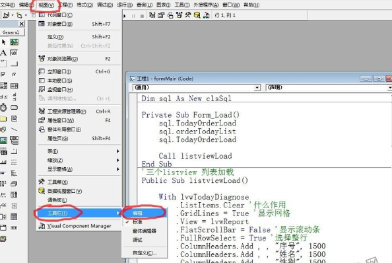Click the Break (pause) toolbar button

(x=133, y=16)
